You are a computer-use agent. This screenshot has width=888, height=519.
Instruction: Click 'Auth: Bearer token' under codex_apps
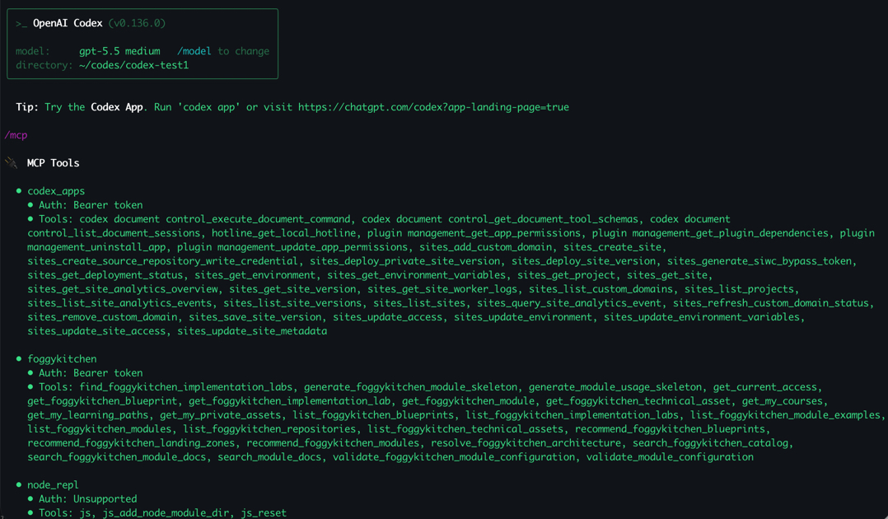point(91,205)
